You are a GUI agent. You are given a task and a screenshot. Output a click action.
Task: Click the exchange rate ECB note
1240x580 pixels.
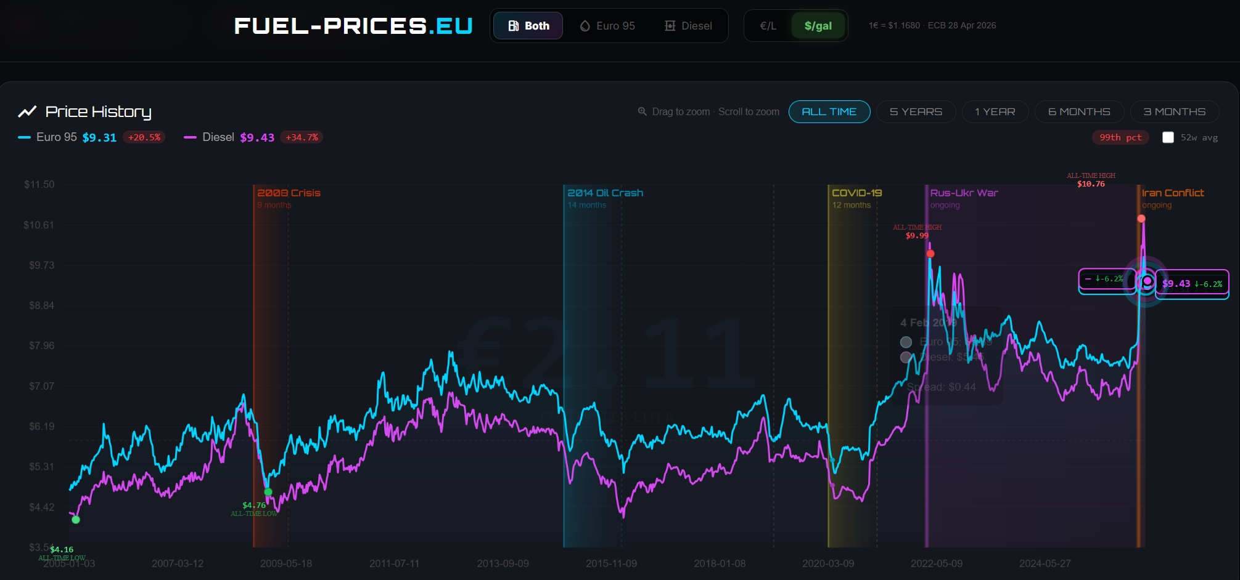932,26
